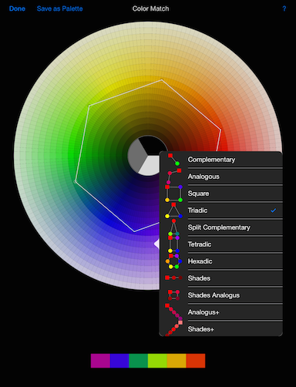This screenshot has width=296, height=387.
Task: Select the blue palette swatch
Action: click(119, 361)
